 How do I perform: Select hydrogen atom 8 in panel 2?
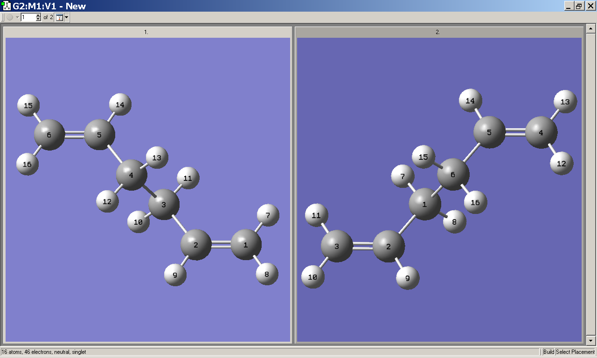tap(454, 221)
